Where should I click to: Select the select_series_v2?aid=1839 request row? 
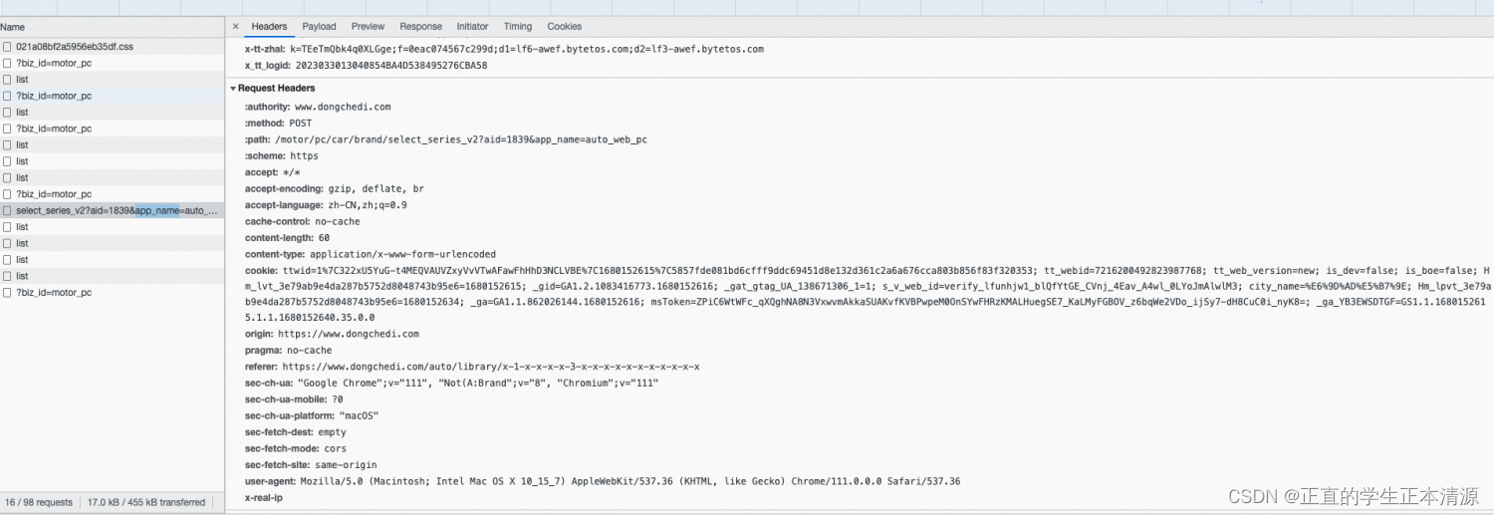112,211
